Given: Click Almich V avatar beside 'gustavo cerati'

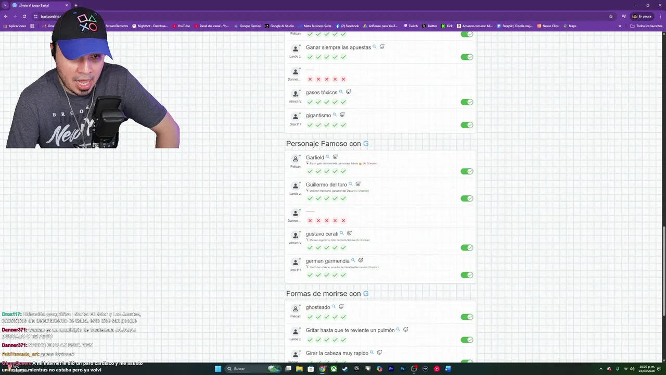Looking at the screenshot, I should click(296, 235).
